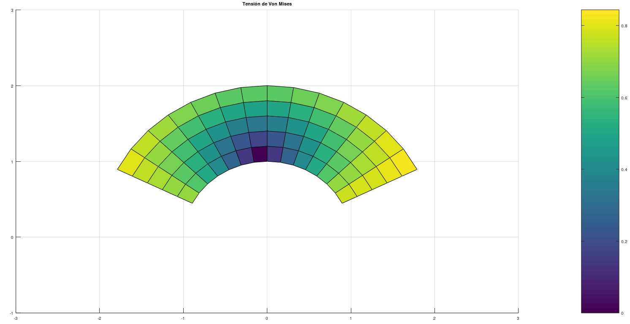Click the 0.4 tick label on colorbar
The height and width of the screenshot is (324, 630).
pos(624,169)
